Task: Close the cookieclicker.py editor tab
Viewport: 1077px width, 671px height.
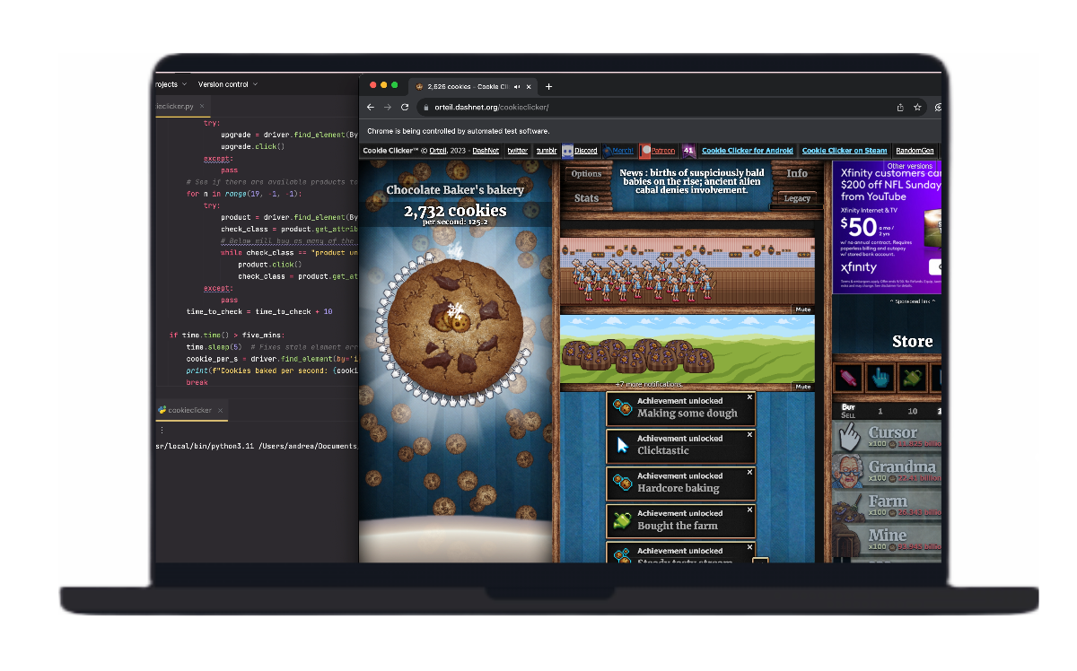Action: (203, 106)
